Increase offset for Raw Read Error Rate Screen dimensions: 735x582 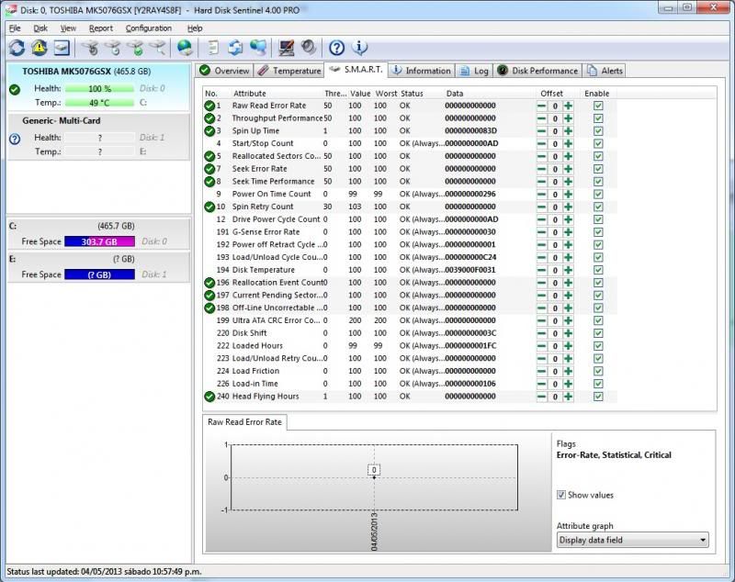[x=568, y=106]
